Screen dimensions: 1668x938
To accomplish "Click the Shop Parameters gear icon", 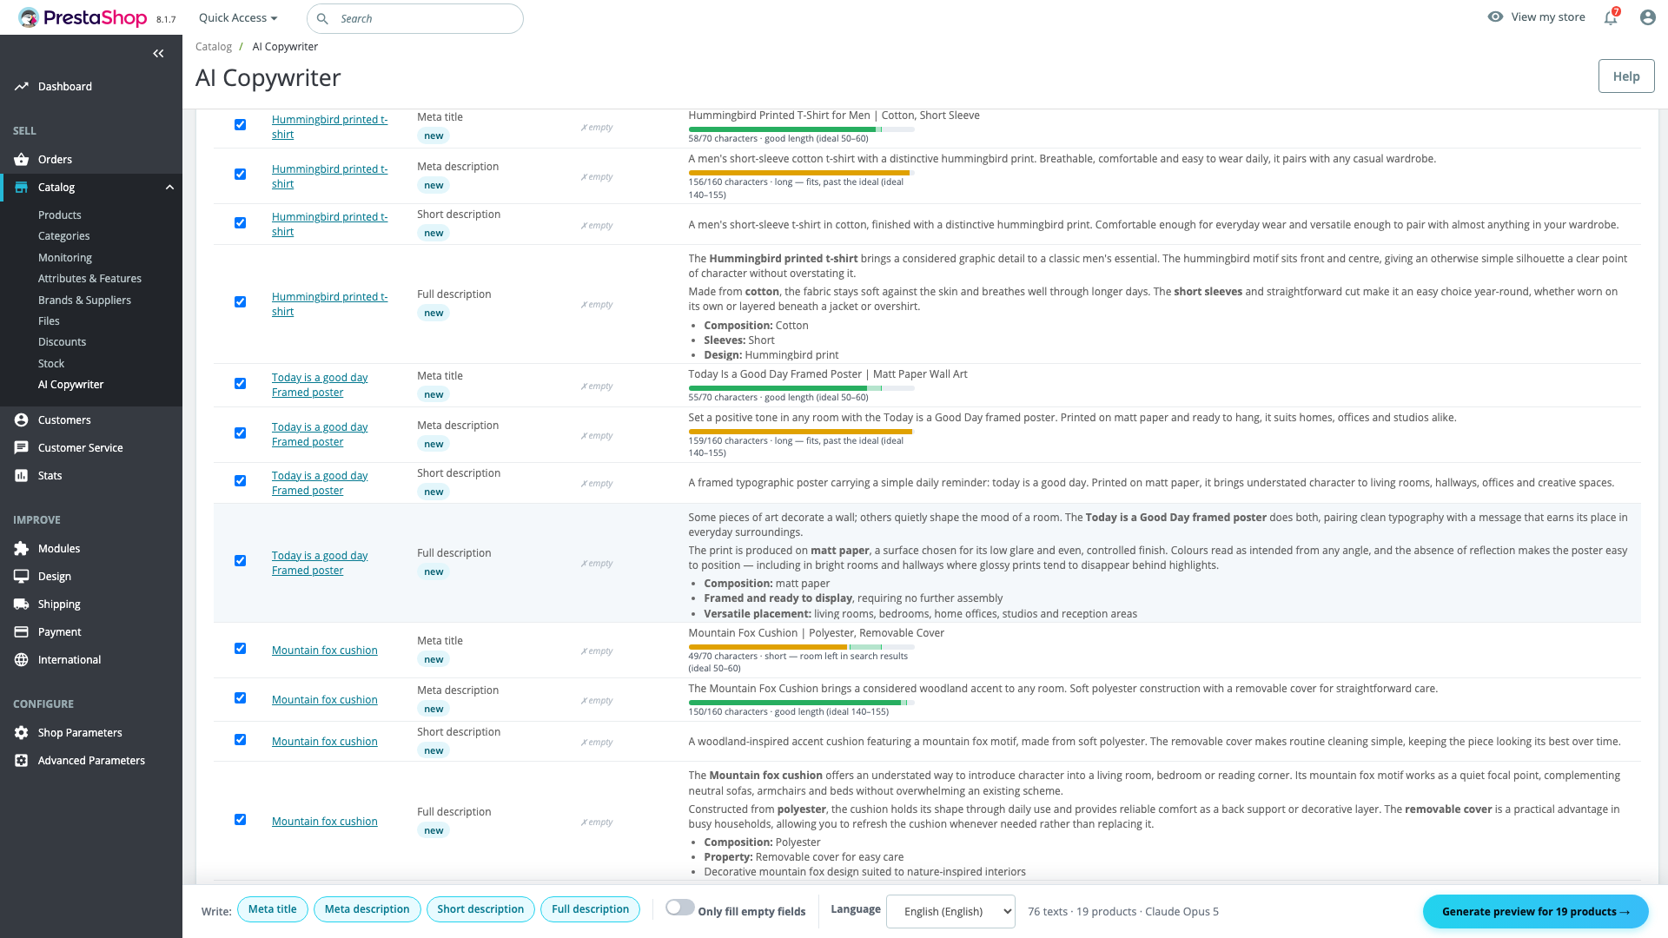I will 22,733.
